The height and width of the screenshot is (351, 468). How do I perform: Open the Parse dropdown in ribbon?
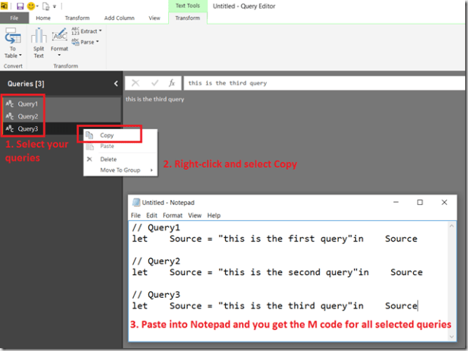[87, 42]
